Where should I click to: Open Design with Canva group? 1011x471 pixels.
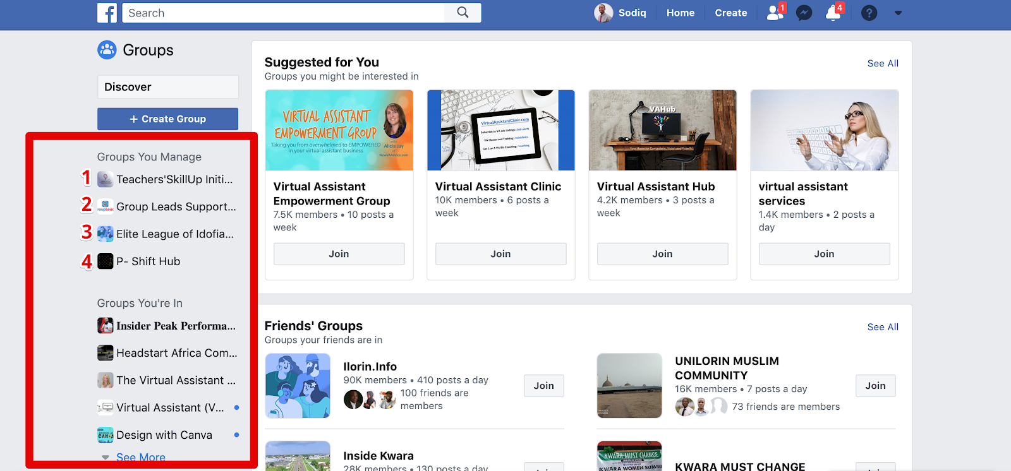pos(164,435)
